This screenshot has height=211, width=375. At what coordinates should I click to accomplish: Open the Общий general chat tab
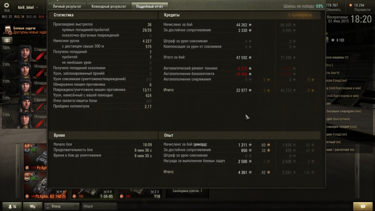click(99, 206)
